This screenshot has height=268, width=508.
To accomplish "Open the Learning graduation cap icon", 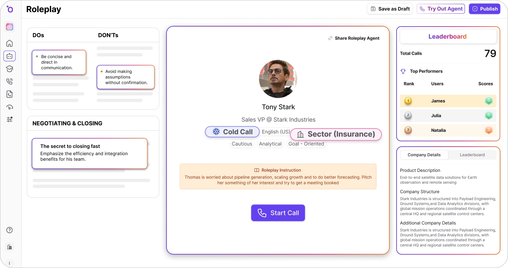I will click(x=10, y=69).
